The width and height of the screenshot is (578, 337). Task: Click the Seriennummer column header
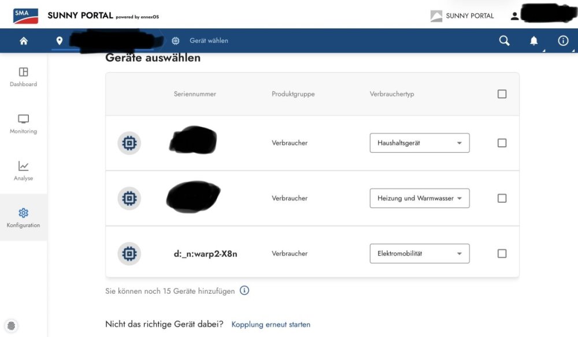point(195,94)
